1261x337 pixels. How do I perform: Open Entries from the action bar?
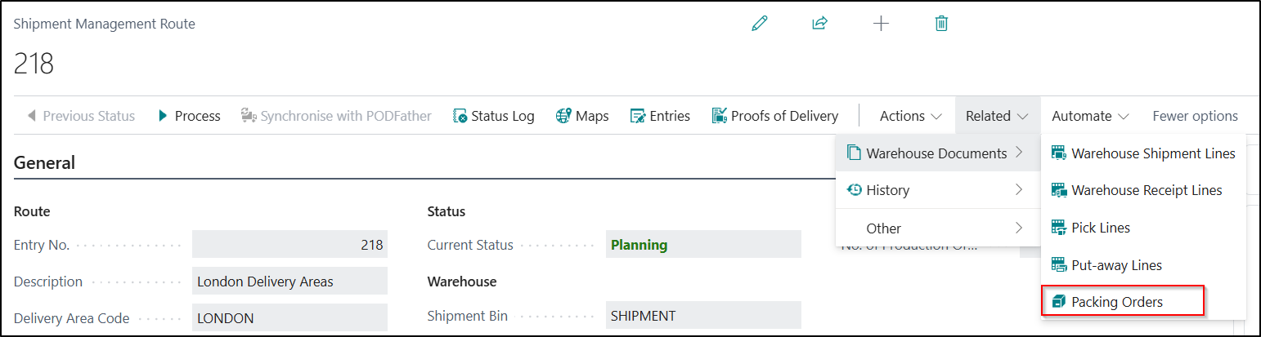click(x=660, y=116)
